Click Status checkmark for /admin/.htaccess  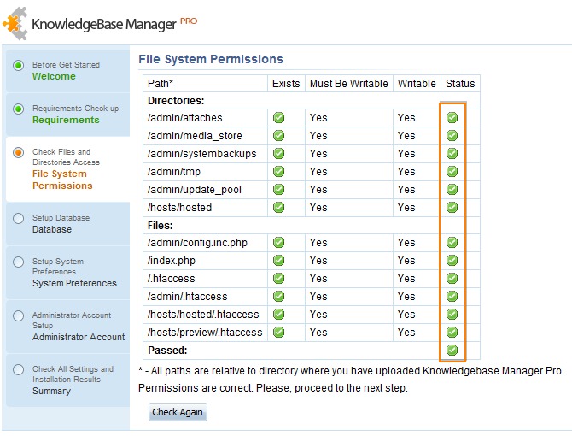pos(452,296)
